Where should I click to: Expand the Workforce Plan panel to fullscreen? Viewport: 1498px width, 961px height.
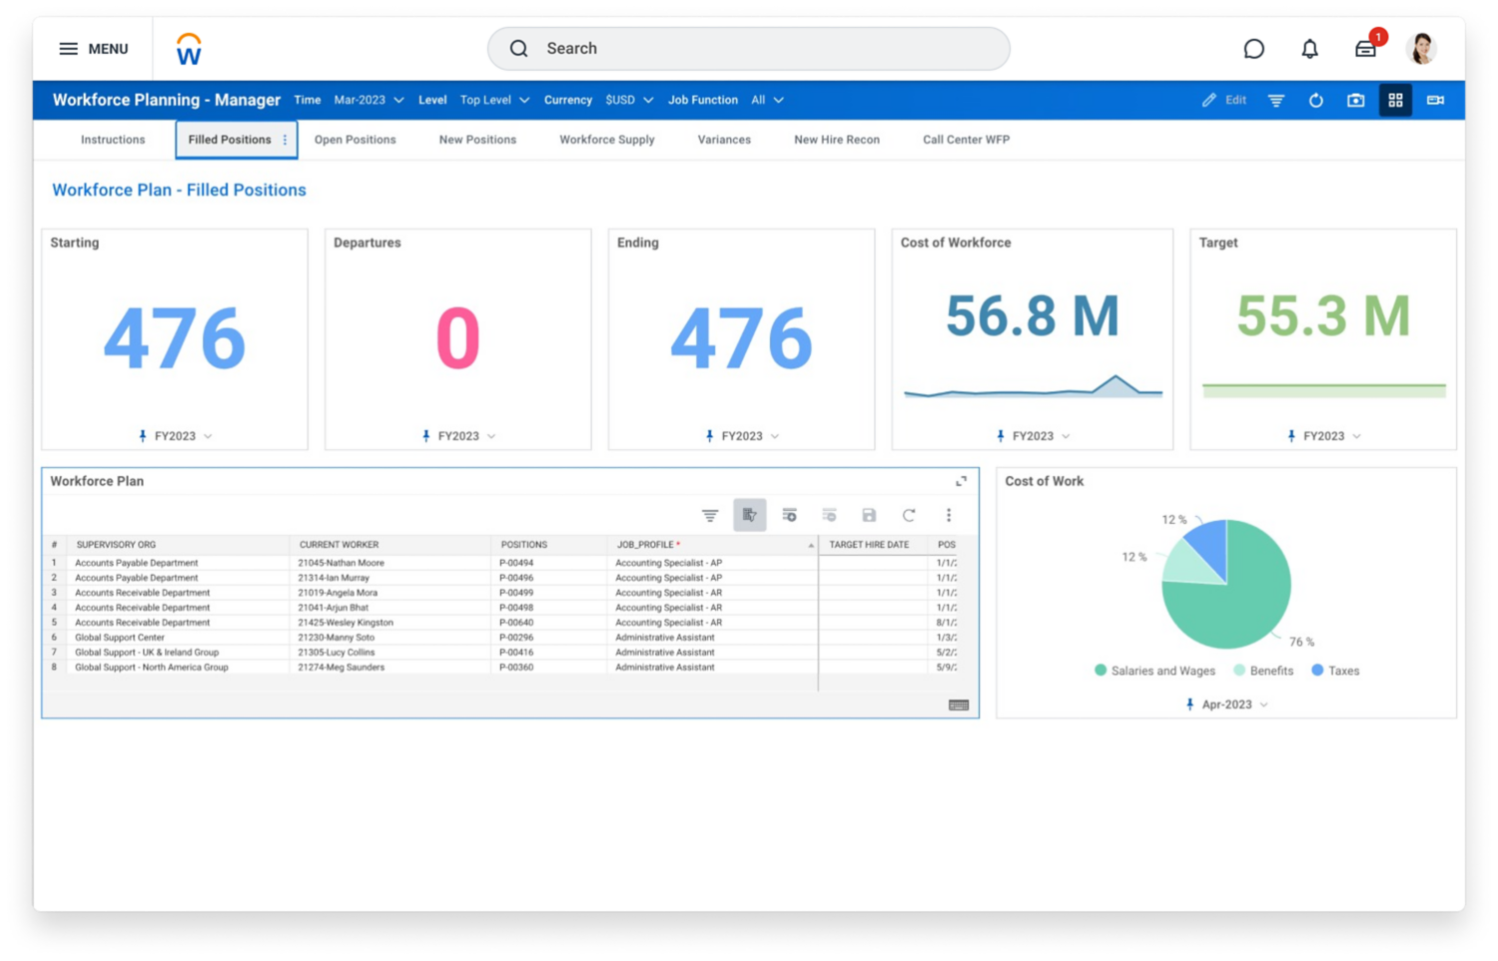(x=961, y=481)
